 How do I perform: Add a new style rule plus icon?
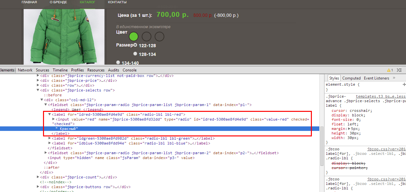click(x=404, y=84)
